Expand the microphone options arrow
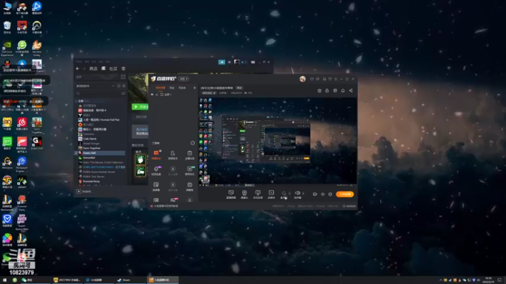506x284 pixels. pos(290,194)
